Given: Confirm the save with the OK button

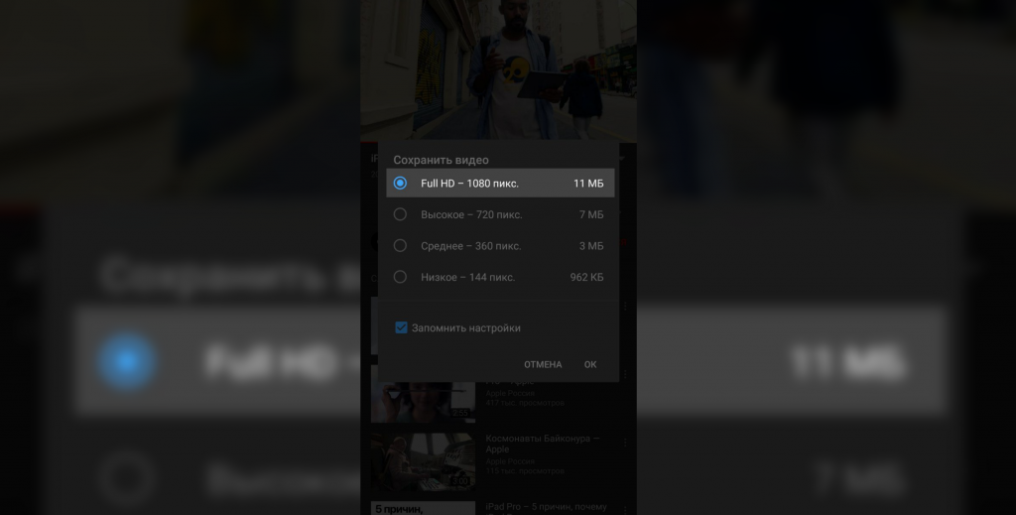Looking at the screenshot, I should pos(590,365).
